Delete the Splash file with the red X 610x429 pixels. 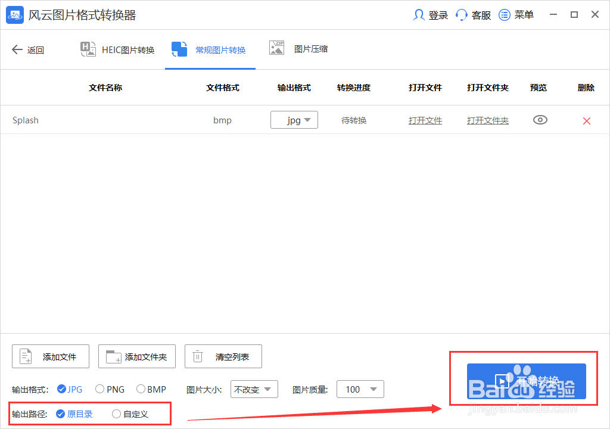(586, 120)
